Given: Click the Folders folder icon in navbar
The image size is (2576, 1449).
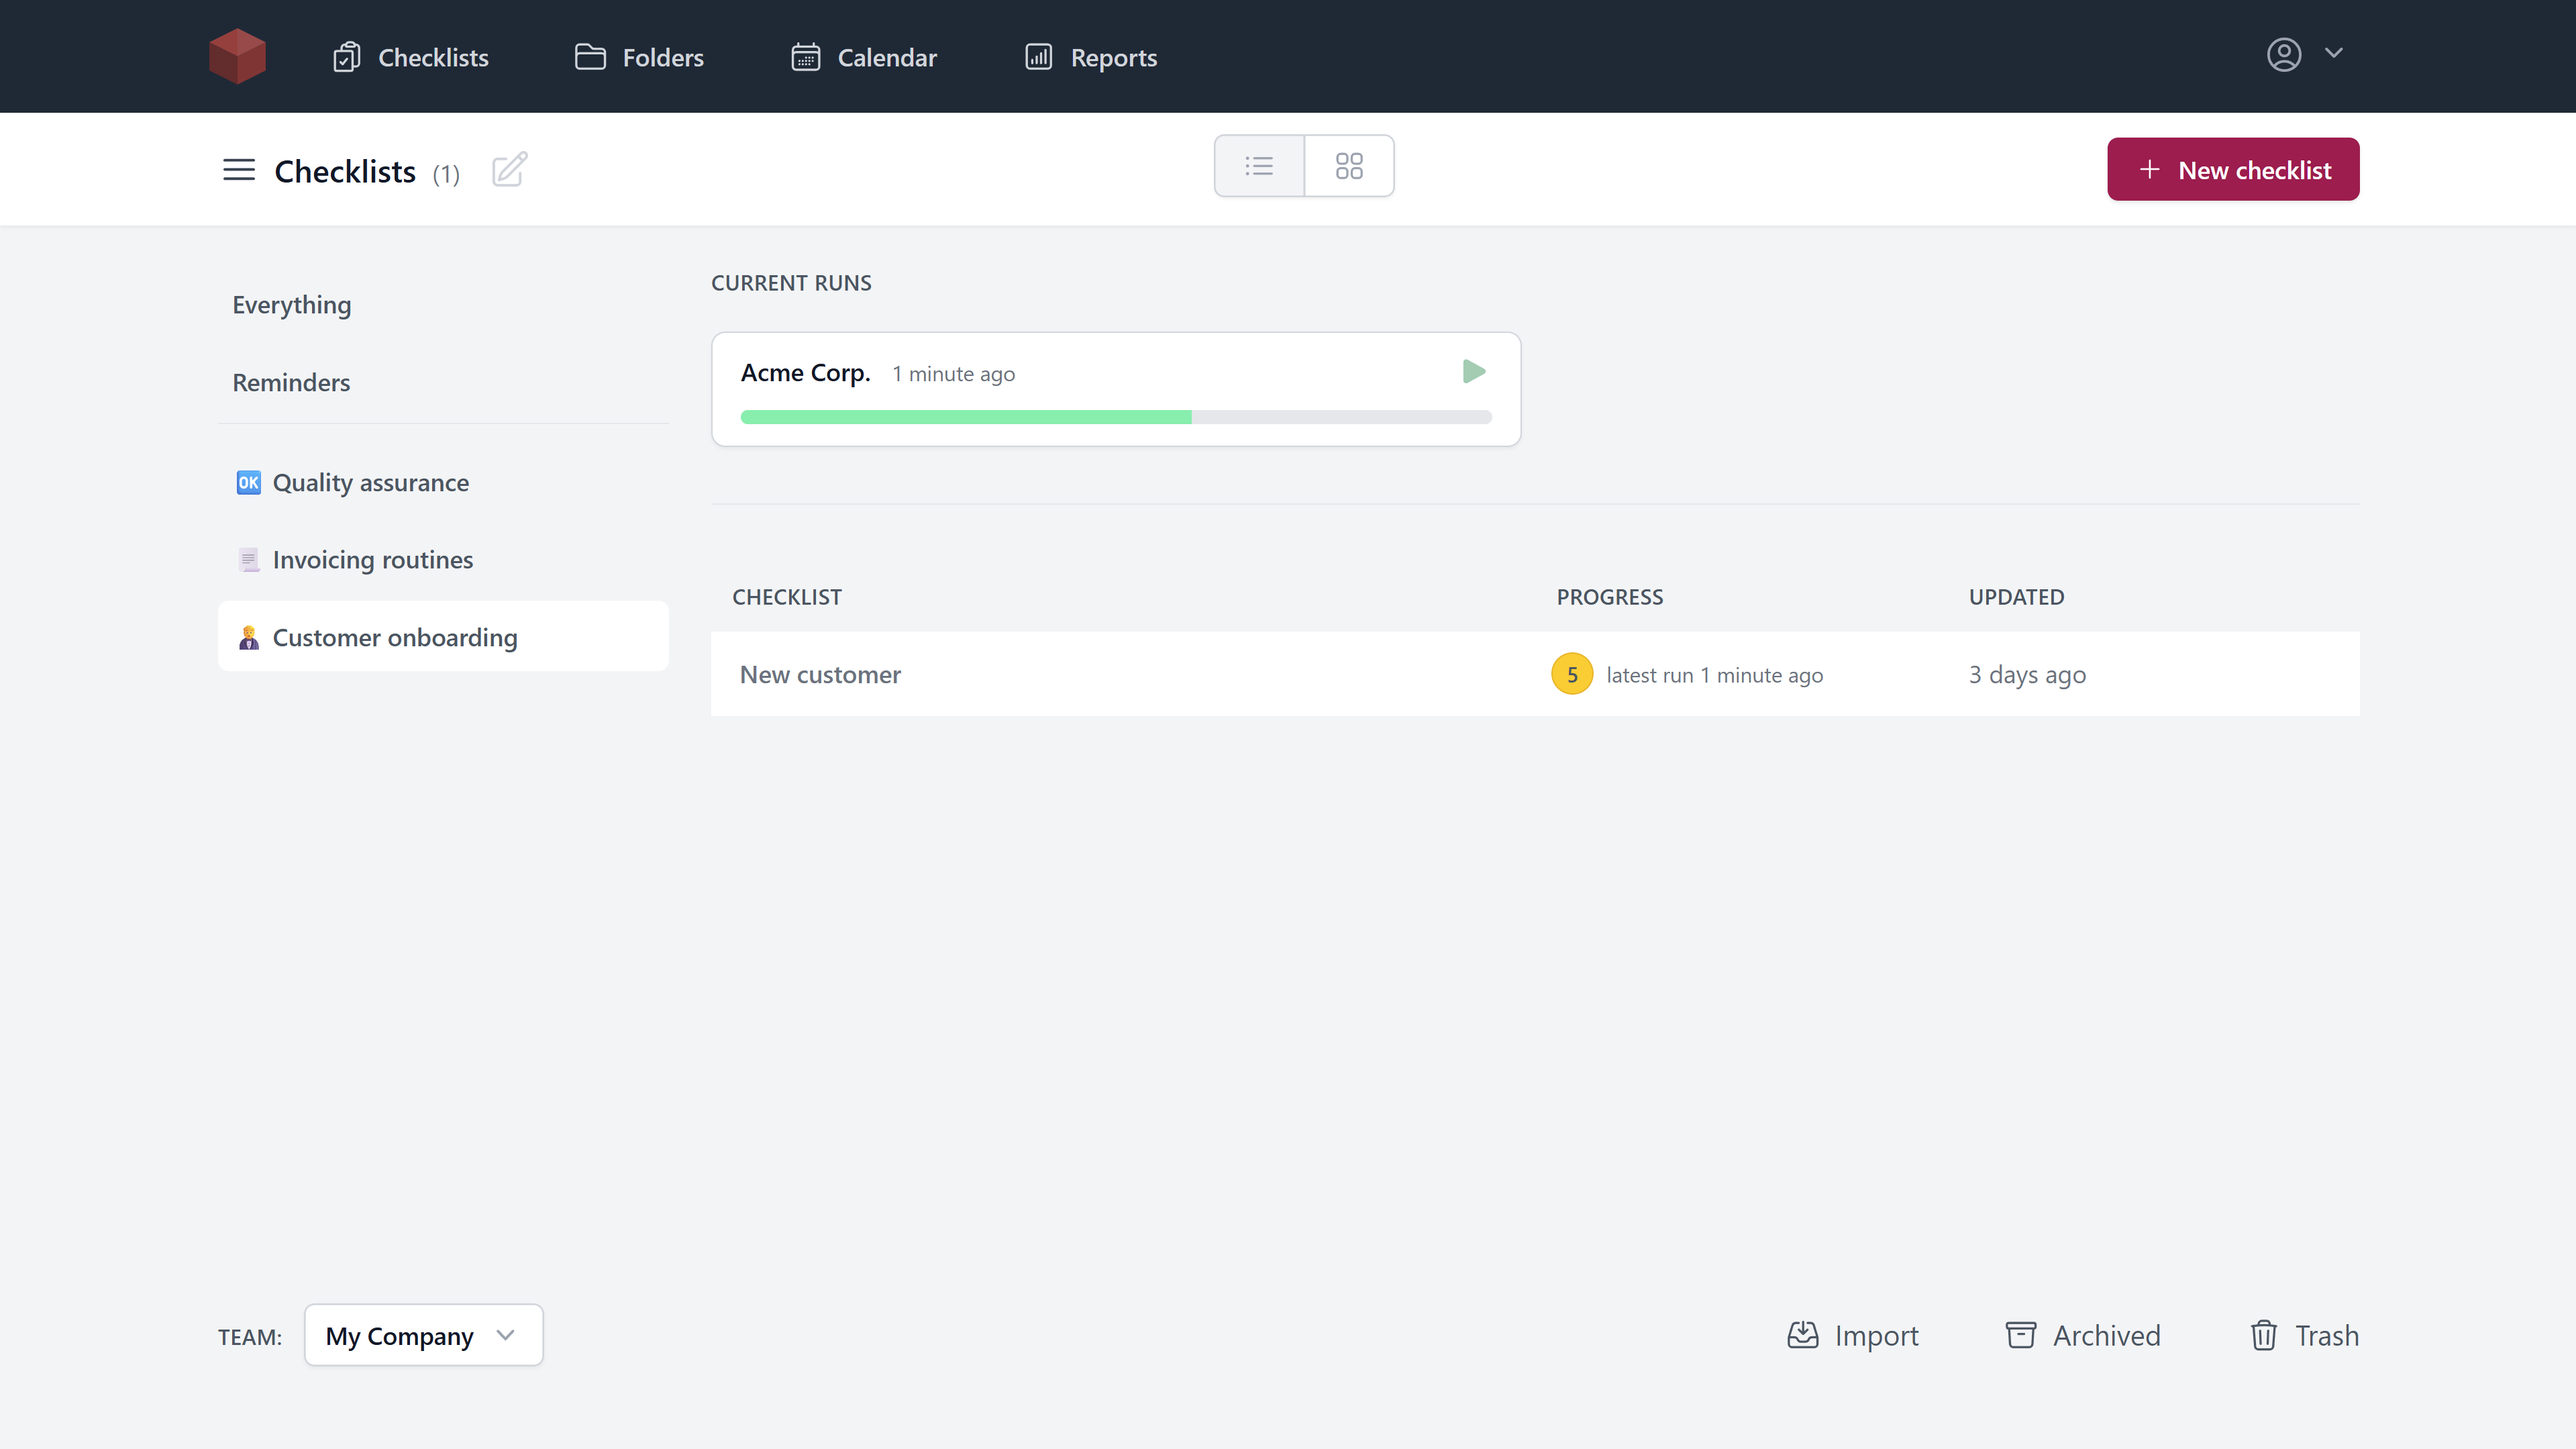Looking at the screenshot, I should (x=590, y=57).
